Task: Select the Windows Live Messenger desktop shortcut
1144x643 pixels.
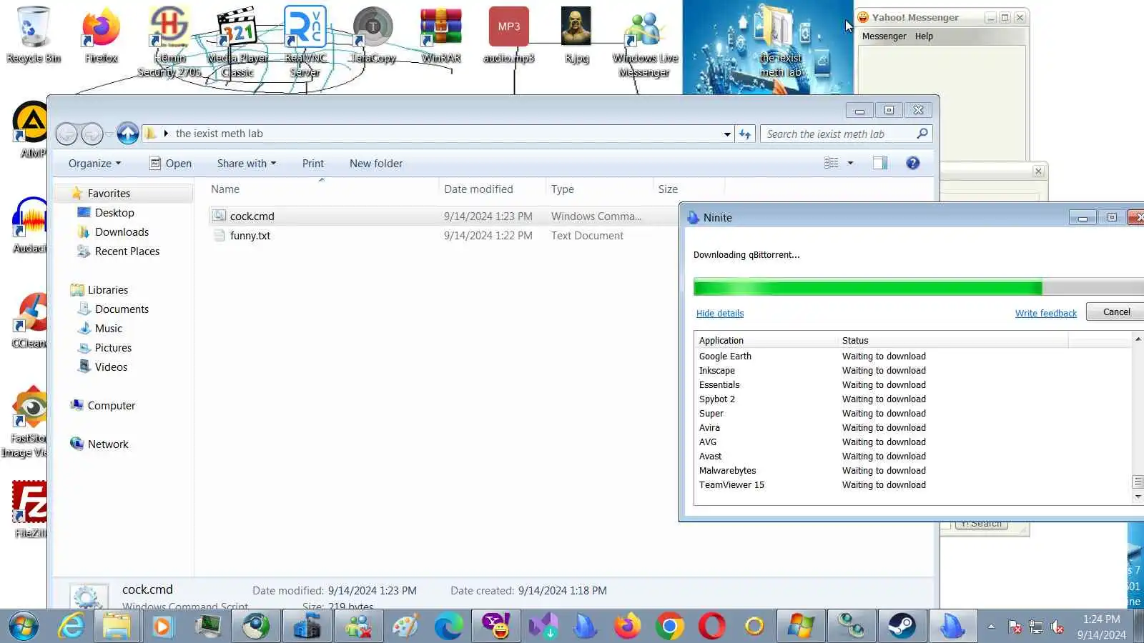Action: tap(645, 41)
